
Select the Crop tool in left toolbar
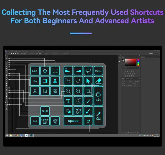pyautogui.click(x=6, y=67)
